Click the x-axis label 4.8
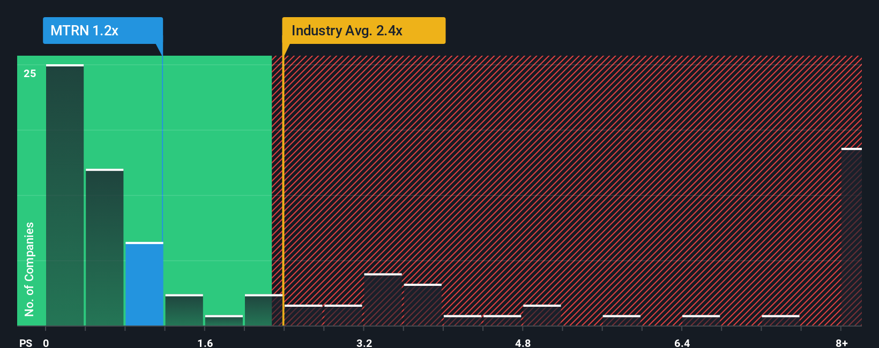This screenshot has height=348, width=879. (523, 343)
